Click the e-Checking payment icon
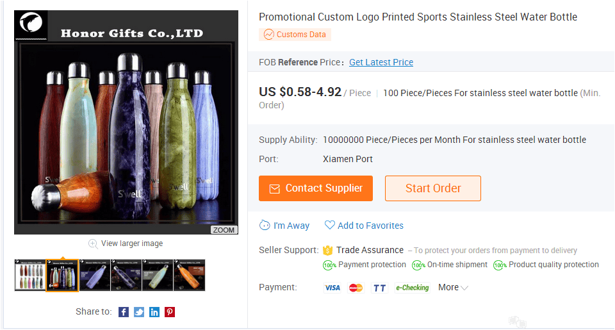This screenshot has width=615, height=330. (412, 288)
